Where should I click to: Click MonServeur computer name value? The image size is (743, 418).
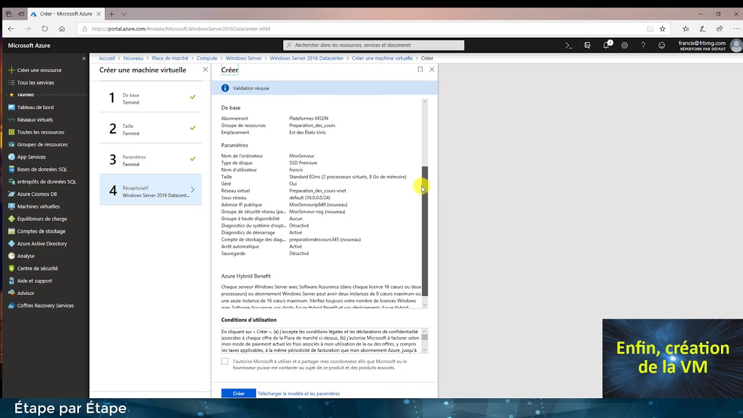point(302,156)
